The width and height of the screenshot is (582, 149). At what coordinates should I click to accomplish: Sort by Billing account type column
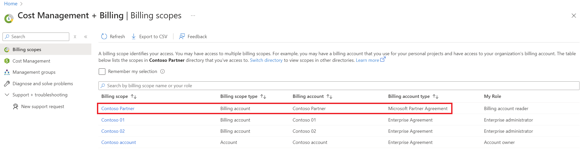click(x=435, y=97)
